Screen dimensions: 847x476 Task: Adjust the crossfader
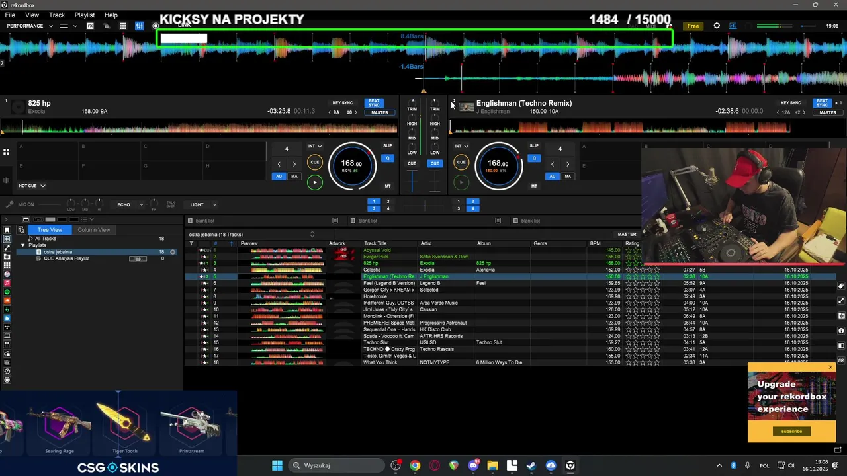(424, 206)
